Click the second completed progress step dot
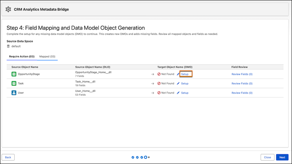 pos(137,157)
